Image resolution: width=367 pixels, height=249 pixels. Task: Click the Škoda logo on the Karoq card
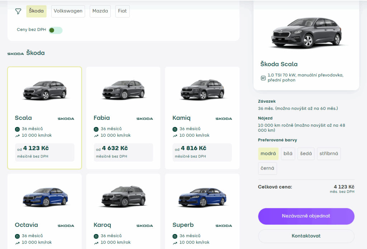click(144, 226)
